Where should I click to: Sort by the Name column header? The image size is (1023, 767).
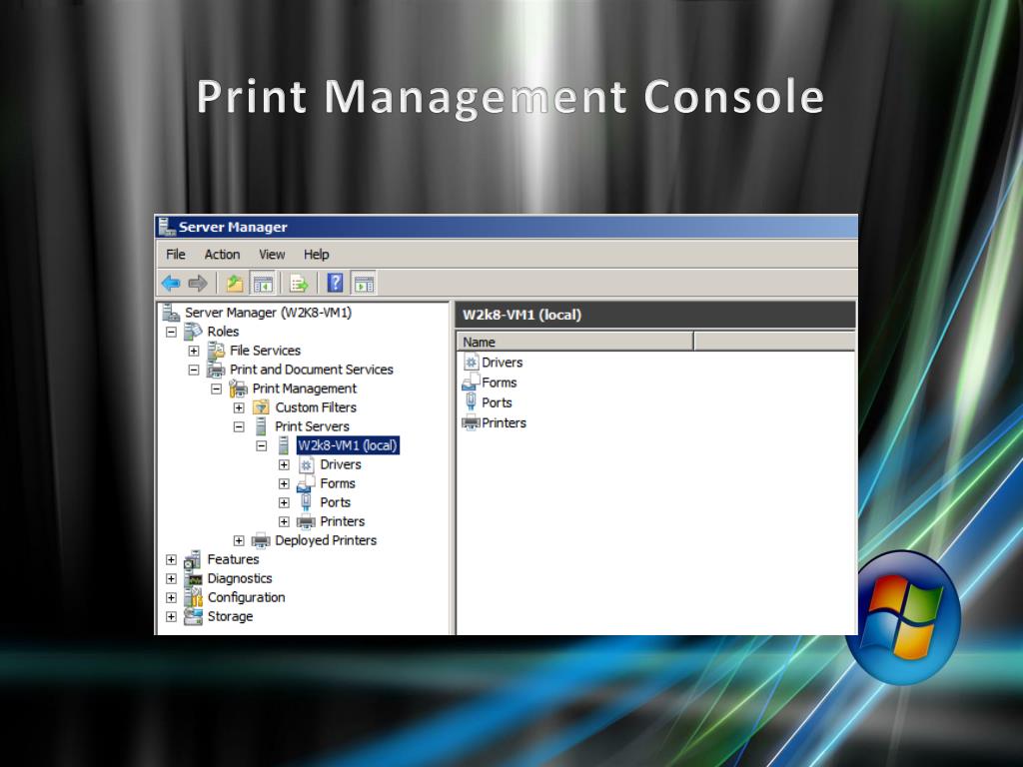click(574, 342)
